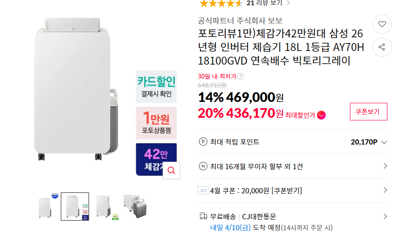This screenshot has height=232, width=409.
Task: Open the interest-free installment details chevron
Action: click(x=385, y=166)
